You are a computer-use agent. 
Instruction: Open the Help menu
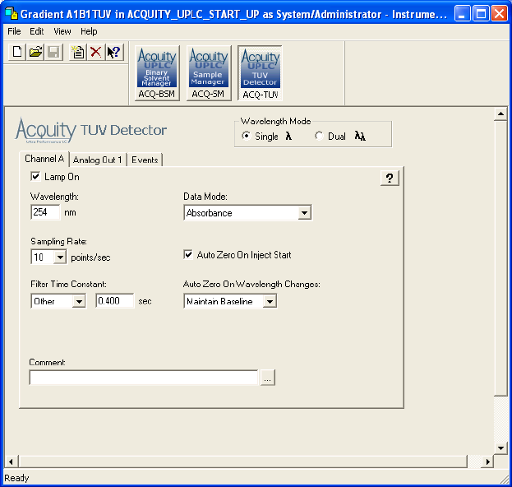coord(89,31)
